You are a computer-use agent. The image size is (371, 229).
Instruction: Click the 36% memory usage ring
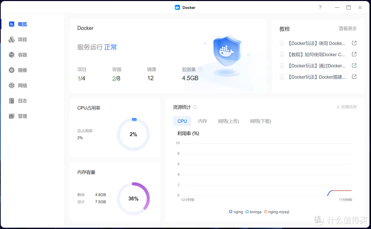click(x=133, y=199)
